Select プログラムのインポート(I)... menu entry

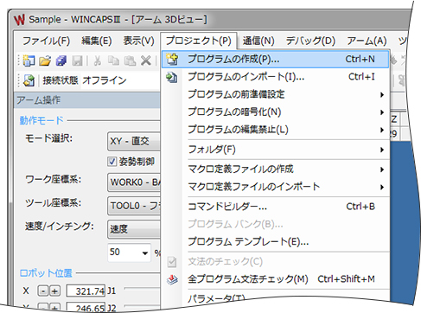point(275,77)
